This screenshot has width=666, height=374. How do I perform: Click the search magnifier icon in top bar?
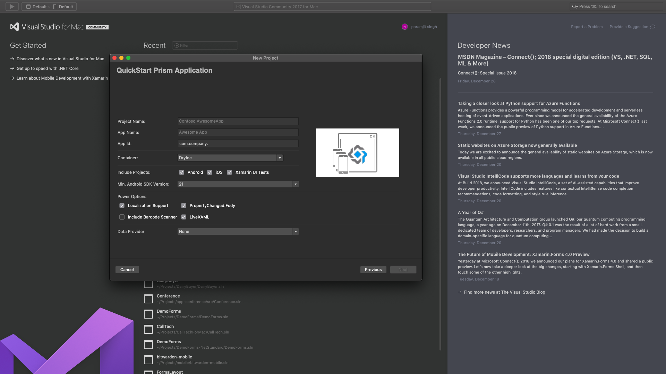coord(574,7)
